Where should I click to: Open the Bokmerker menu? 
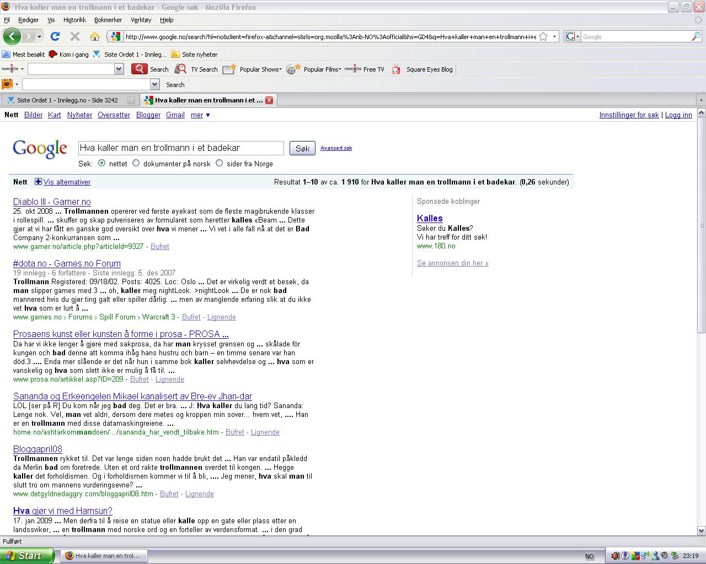(108, 20)
